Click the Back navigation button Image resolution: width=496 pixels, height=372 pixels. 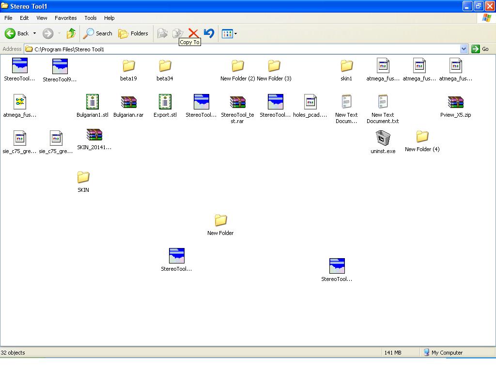pos(16,33)
